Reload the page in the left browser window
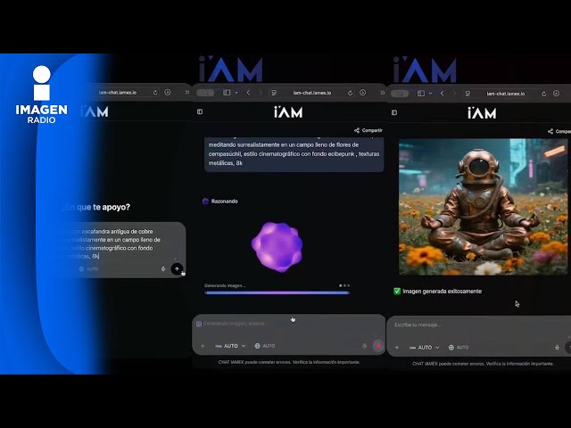Image resolution: width=571 pixels, height=428 pixels. click(x=155, y=93)
